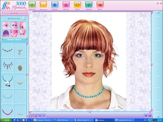Click the canvas vertical scrollbar top arrow

click(152, 13)
